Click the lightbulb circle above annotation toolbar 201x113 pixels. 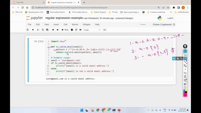pyautogui.click(x=185, y=46)
